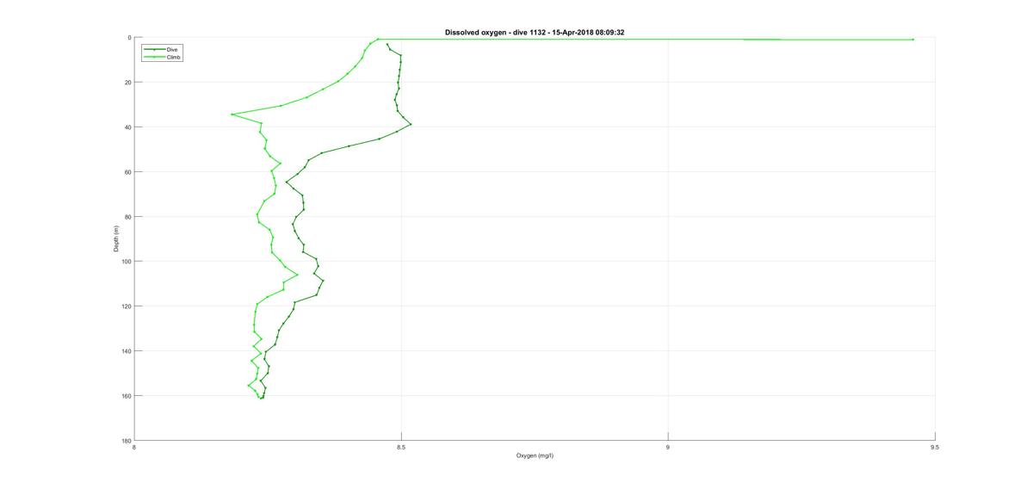Click the y-axis tick label 160

(x=127, y=396)
